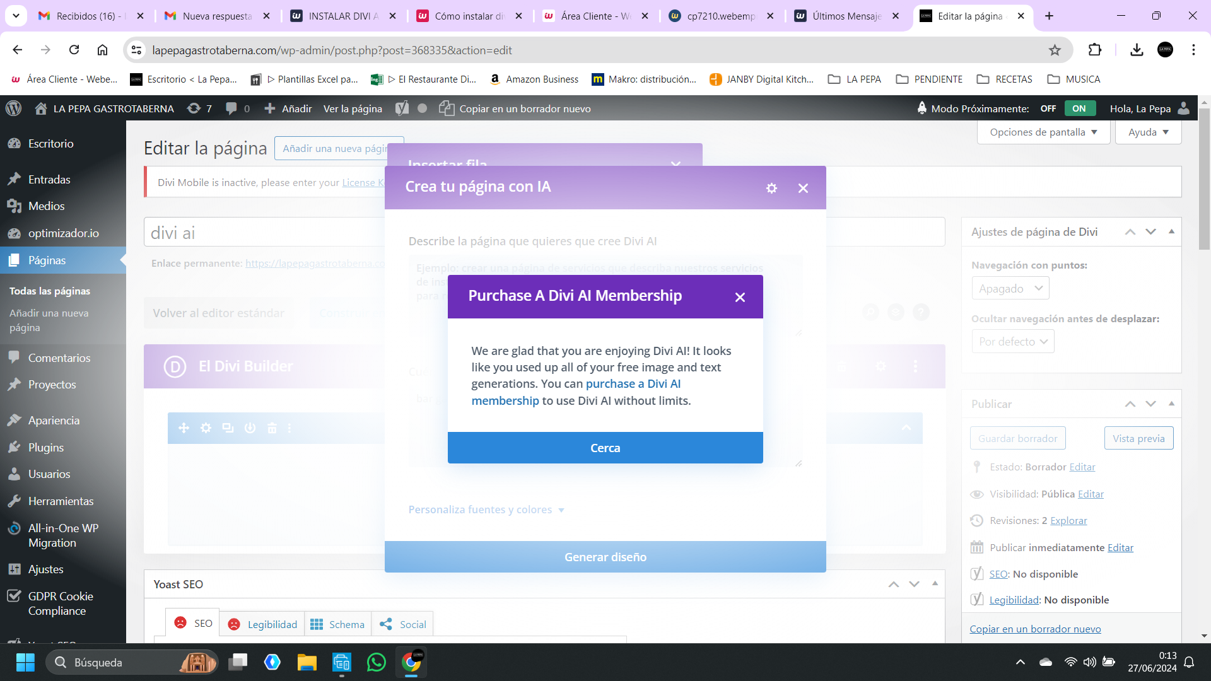Expand Opciones de pantalla dropdown
The height and width of the screenshot is (681, 1211).
(x=1043, y=132)
